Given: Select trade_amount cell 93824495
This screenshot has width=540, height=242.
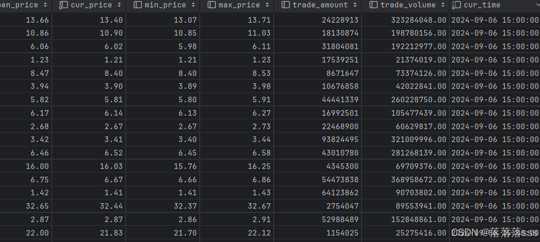Looking at the screenshot, I should [340, 139].
